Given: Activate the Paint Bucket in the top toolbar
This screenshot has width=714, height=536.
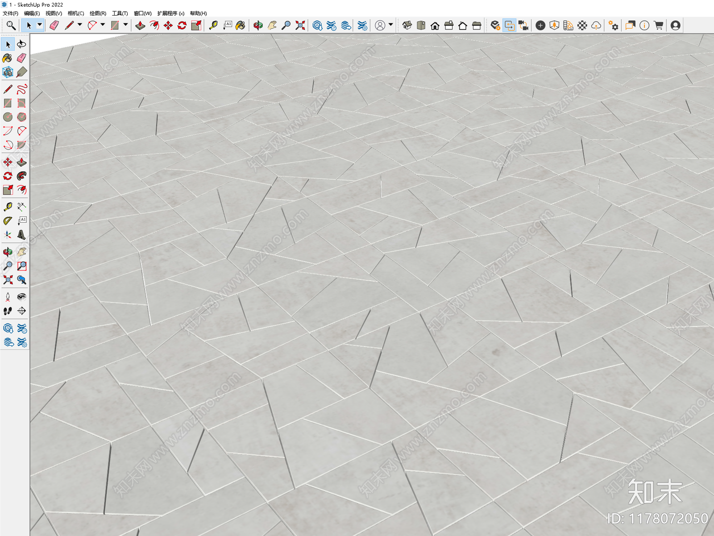Looking at the screenshot, I should point(241,25).
